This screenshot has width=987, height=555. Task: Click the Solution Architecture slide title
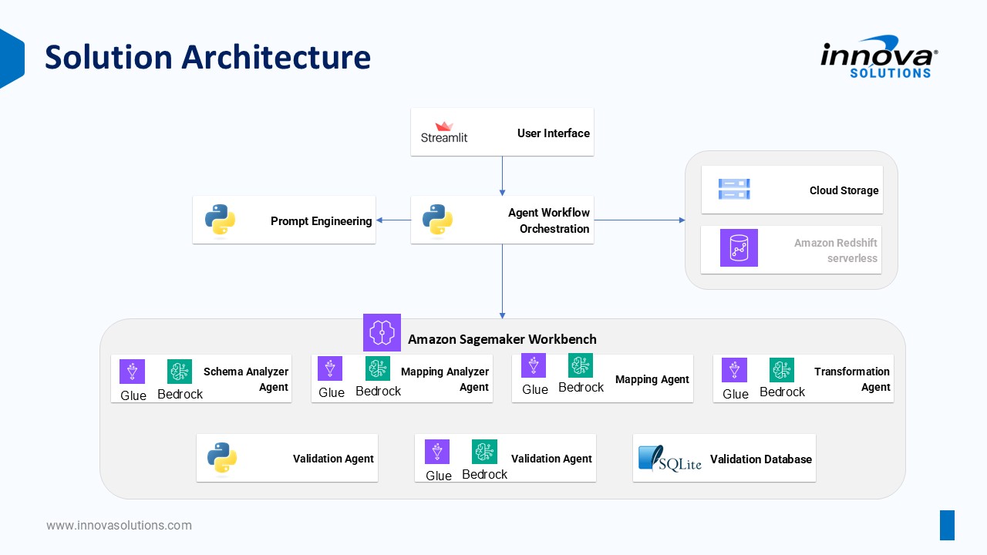207,58
